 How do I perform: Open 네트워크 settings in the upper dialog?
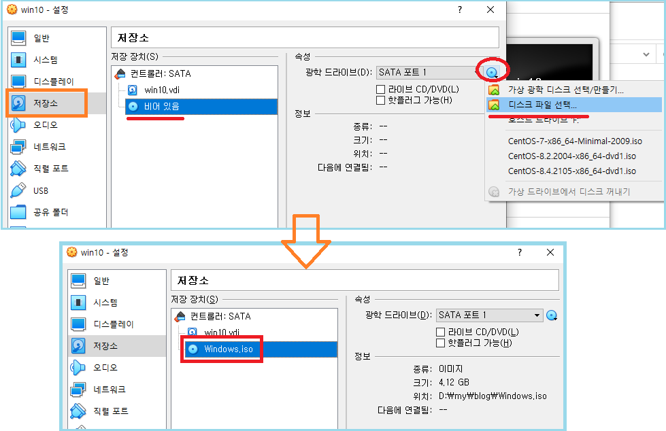coord(56,147)
